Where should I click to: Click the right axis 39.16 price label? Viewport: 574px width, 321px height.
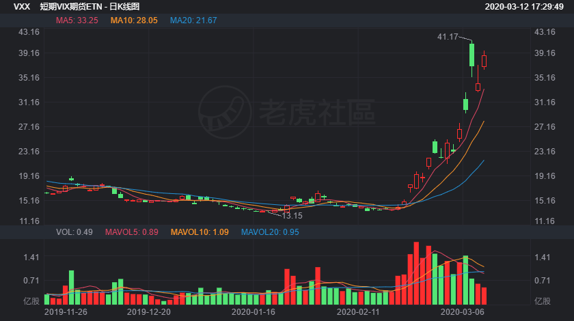click(545, 53)
